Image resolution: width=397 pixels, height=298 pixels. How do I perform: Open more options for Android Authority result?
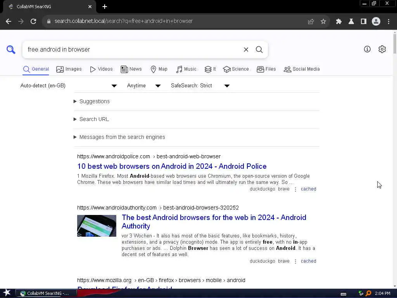295,262
